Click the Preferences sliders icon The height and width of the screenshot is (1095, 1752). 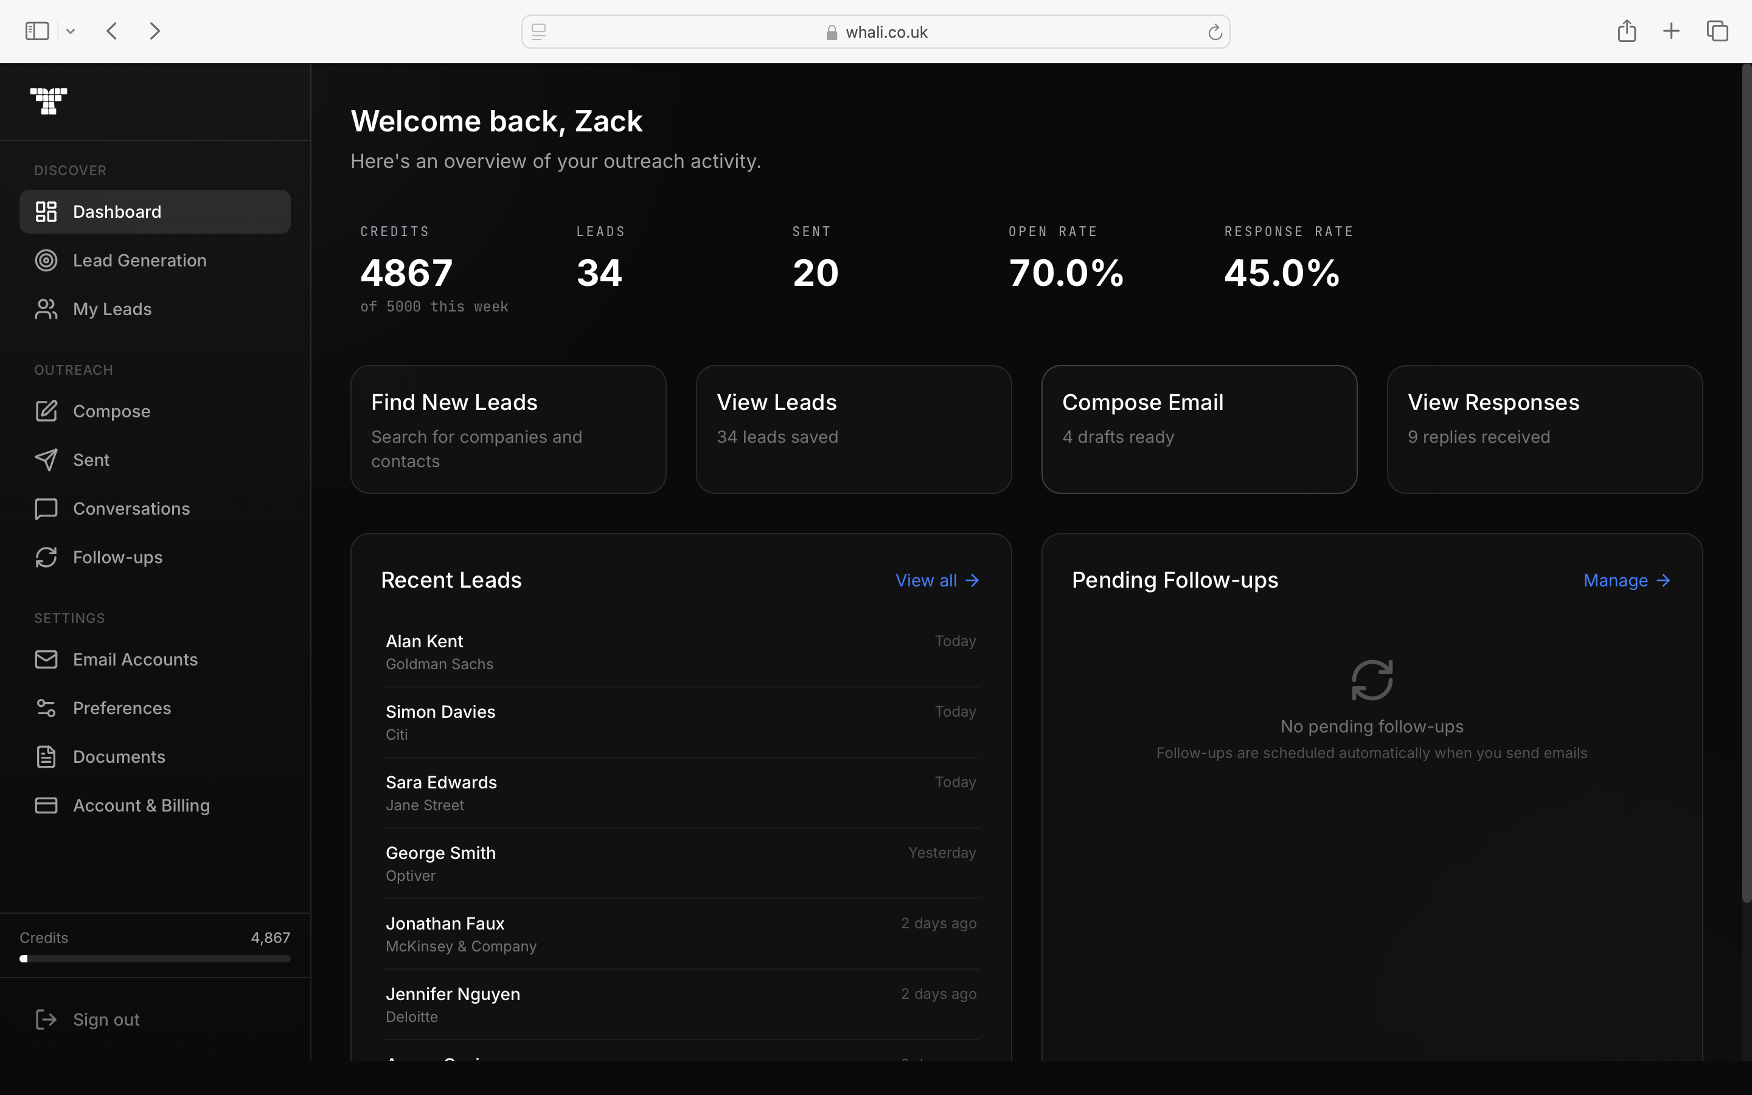tap(46, 707)
